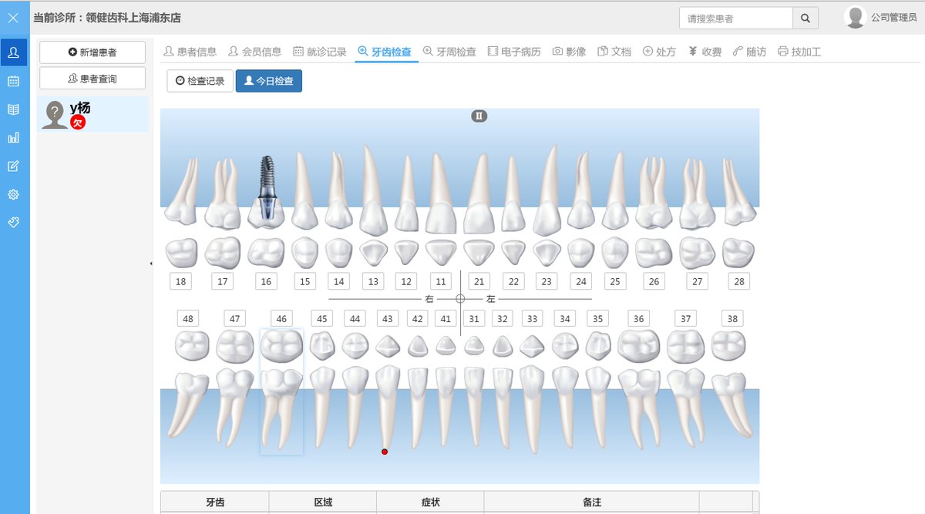Switch to the 收费 tab

[705, 52]
